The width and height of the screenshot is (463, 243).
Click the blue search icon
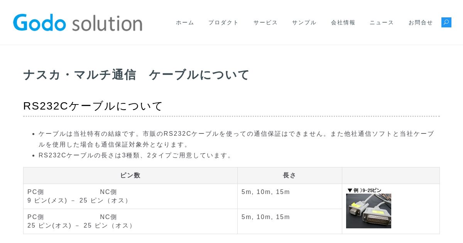(446, 22)
